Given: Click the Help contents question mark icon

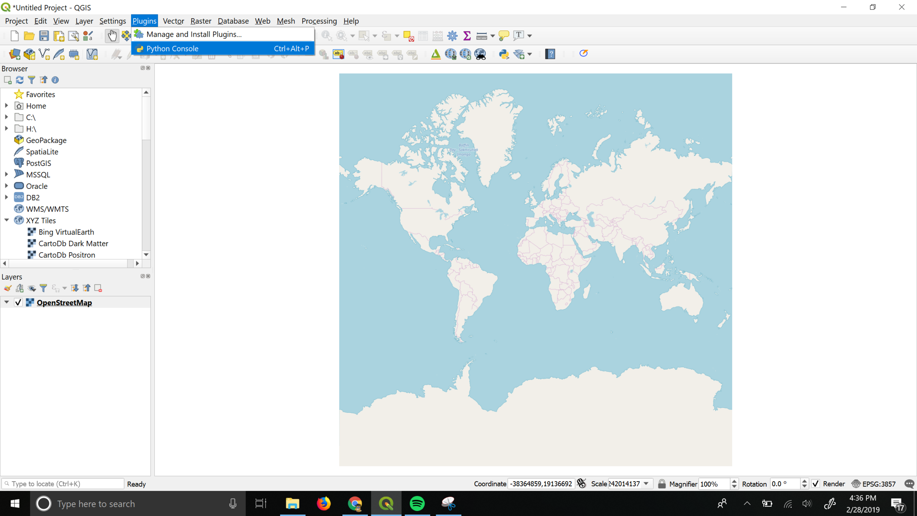Looking at the screenshot, I should coord(550,54).
